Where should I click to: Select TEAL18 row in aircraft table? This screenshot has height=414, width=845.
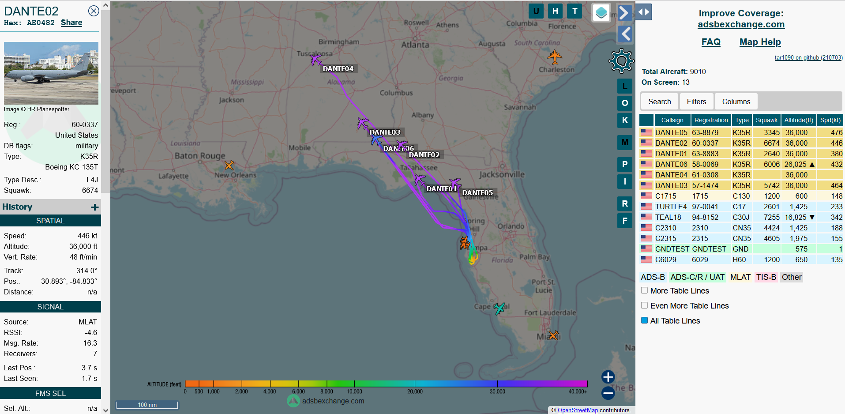741,217
